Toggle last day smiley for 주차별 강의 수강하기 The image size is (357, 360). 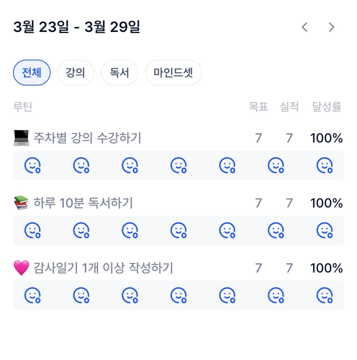click(325, 165)
